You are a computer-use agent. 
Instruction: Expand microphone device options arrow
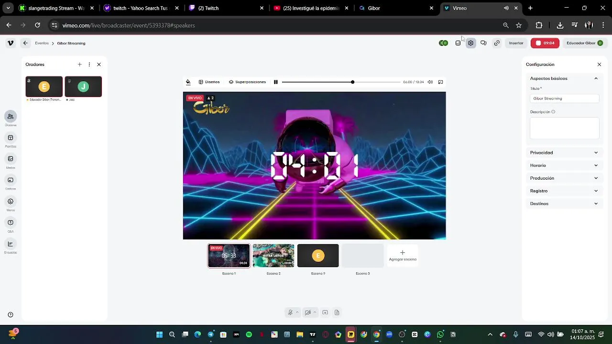click(297, 312)
